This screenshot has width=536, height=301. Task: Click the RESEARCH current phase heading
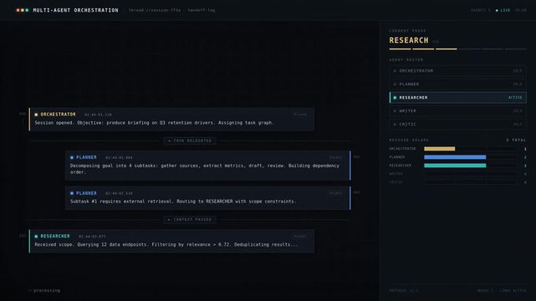pyautogui.click(x=409, y=40)
